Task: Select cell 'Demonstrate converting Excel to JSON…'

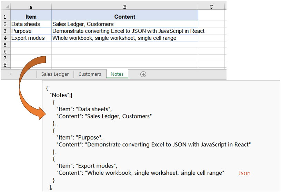Action: coord(125,31)
